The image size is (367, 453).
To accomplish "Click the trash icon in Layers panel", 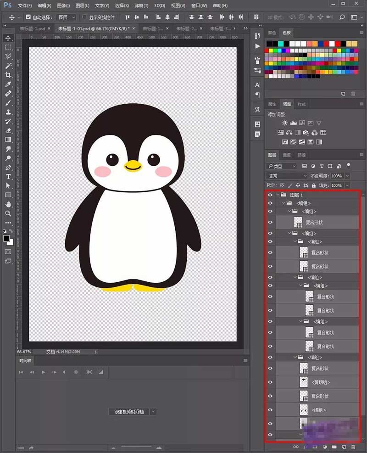I will click(x=353, y=447).
